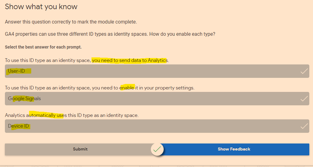Screen dimensions: 313x167
Task: Click highlighted "automatically uses" phrase in third prompt
Action: pos(46,115)
